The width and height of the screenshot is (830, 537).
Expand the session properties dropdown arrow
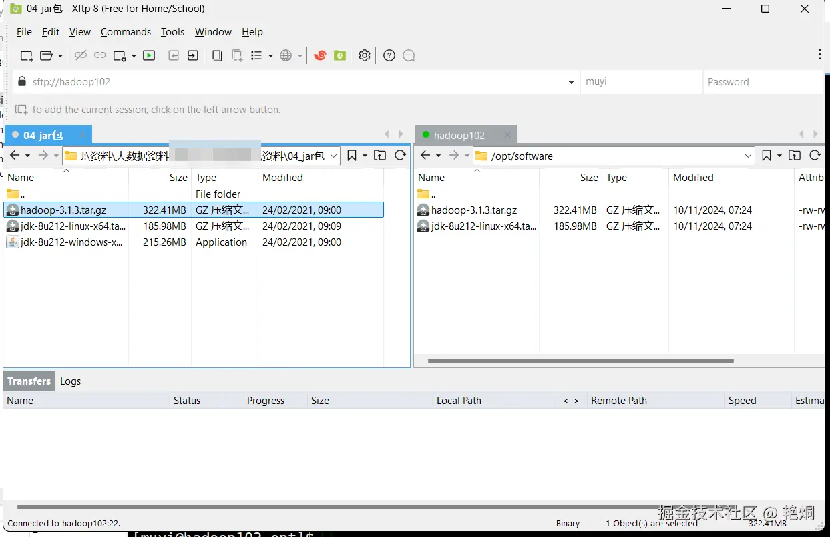(134, 56)
